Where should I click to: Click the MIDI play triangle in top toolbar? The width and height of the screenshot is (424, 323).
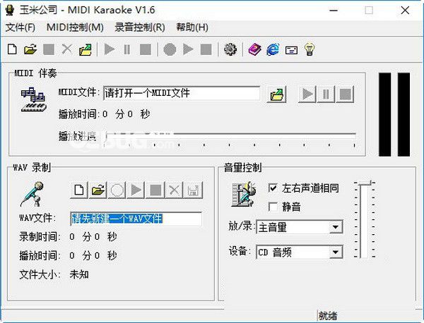[x=110, y=49]
